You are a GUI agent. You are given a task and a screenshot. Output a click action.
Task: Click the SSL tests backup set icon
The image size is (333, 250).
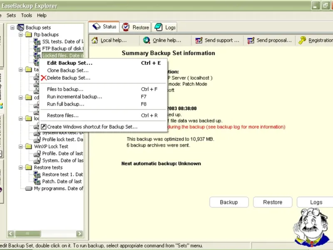(37, 41)
